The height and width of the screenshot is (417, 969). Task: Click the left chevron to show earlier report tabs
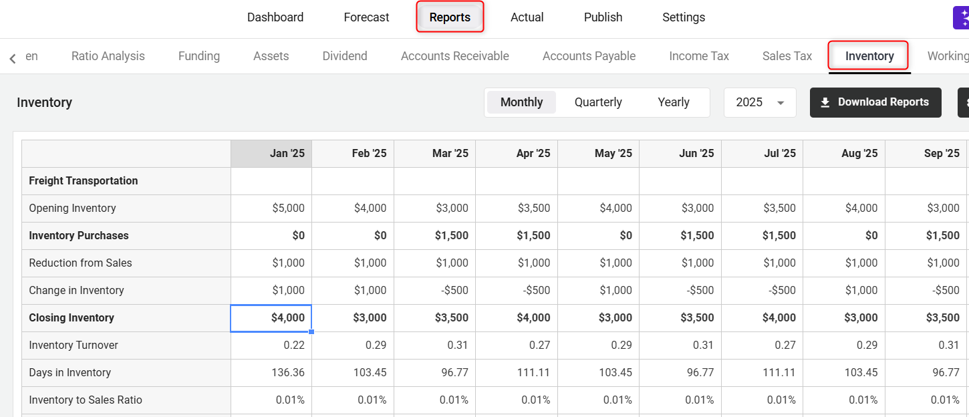click(13, 59)
